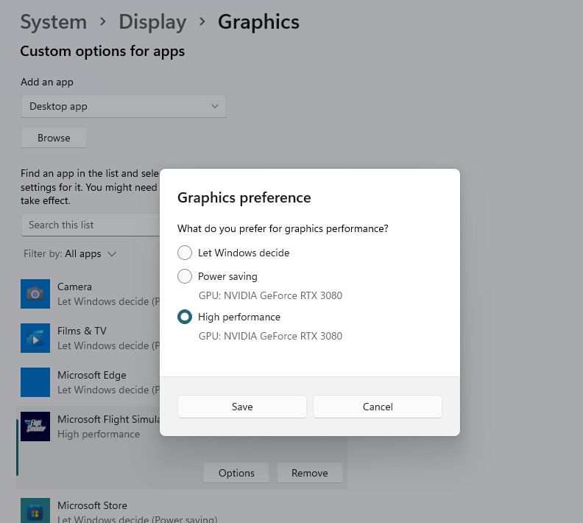
Task: Select the Microsoft Edge entry name
Action: [x=92, y=375]
